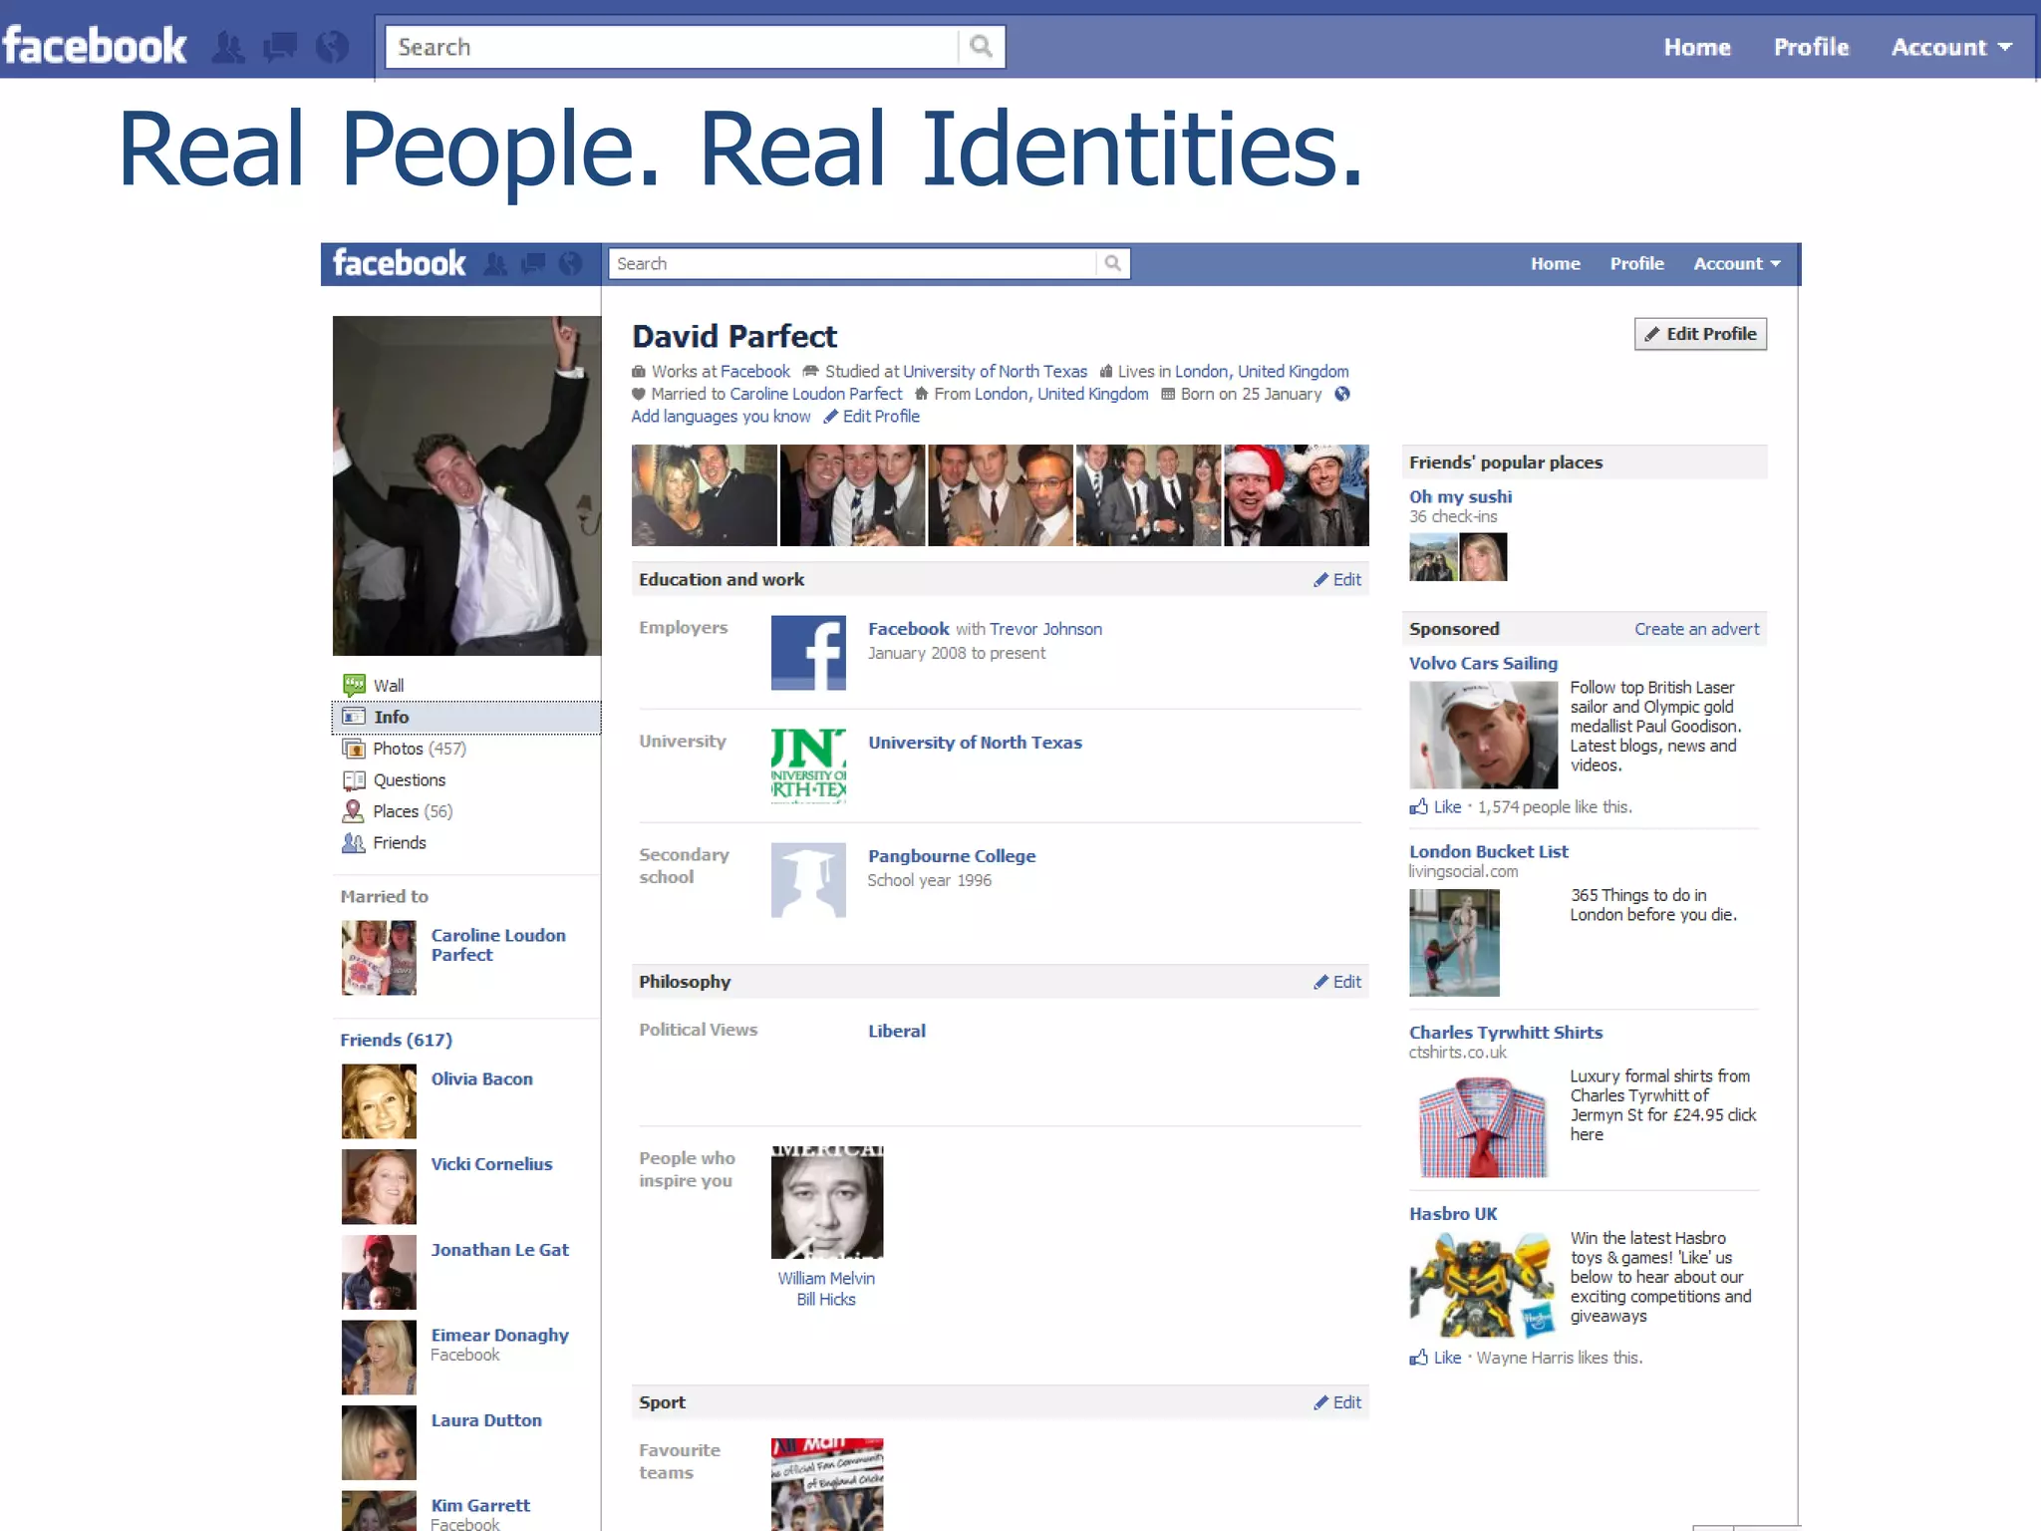2041x1531 pixels.
Task: Open David Parfect's large profile photo
Action: 466,485
